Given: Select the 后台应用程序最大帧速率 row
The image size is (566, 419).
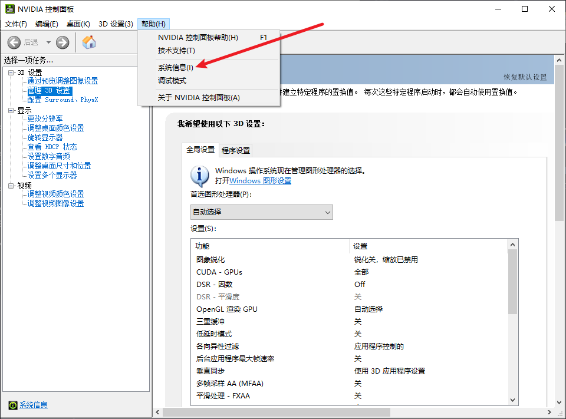Looking at the screenshot, I should [x=349, y=359].
